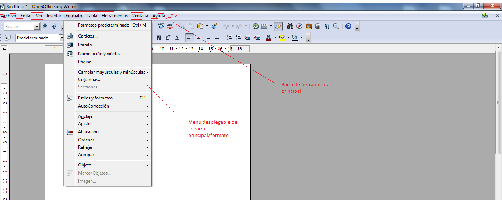Open the Navigator compass icon
Viewport: 502px width, 200px height.
[299, 26]
